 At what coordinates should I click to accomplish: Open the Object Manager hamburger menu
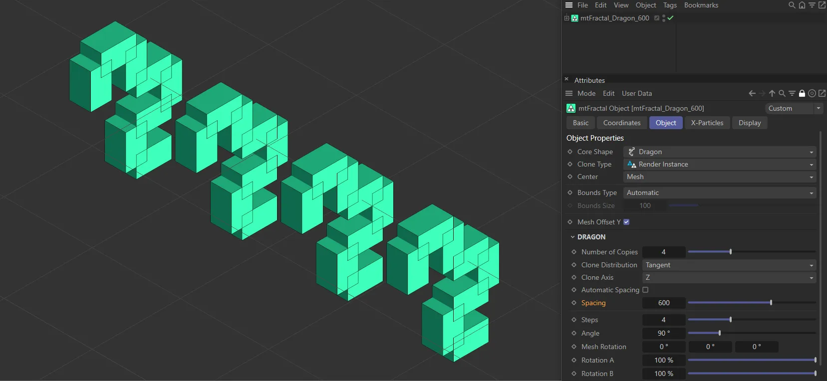(569, 5)
